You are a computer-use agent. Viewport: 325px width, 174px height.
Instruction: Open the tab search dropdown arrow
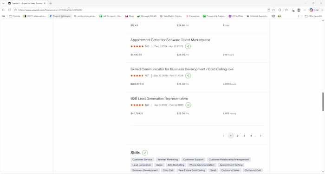[x=3, y=3]
